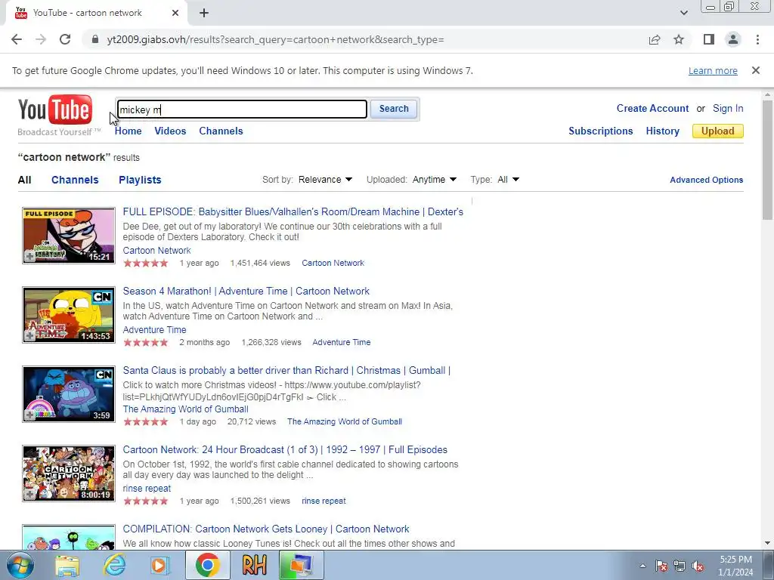Click the taskbar clock showing 5:25 PM
The width and height of the screenshot is (774, 580).
coord(735,566)
